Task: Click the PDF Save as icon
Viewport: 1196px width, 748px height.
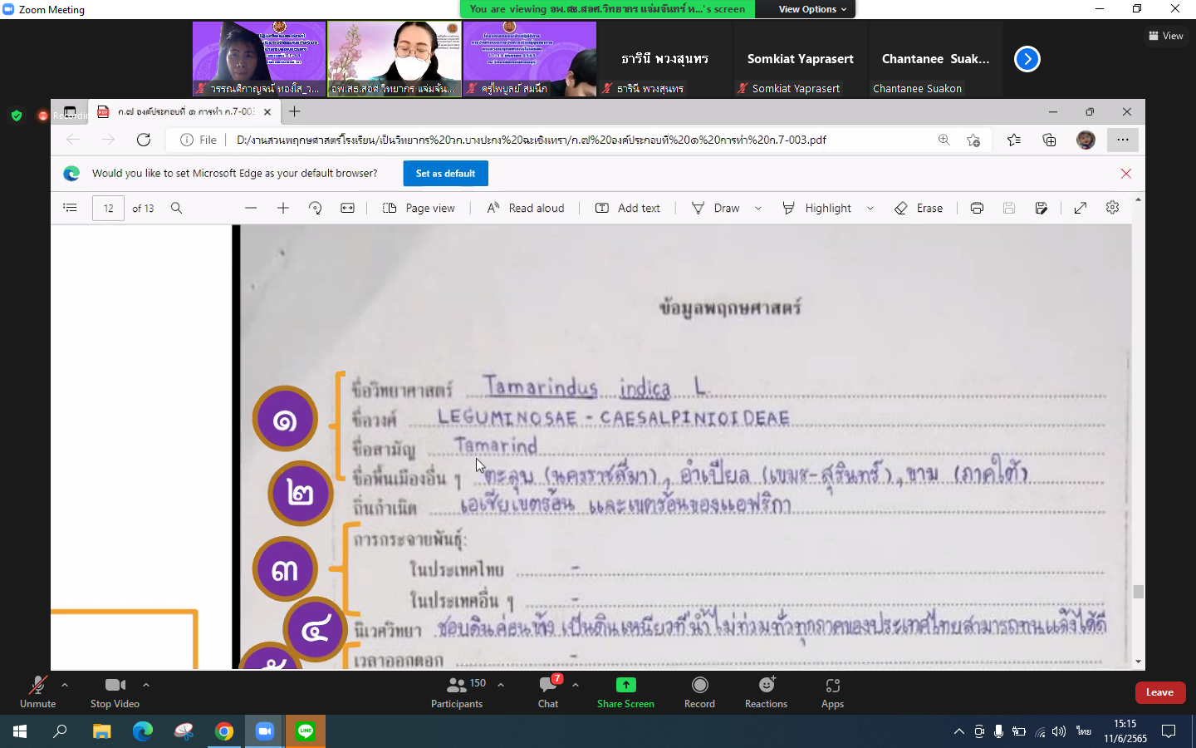Action: tap(1041, 208)
